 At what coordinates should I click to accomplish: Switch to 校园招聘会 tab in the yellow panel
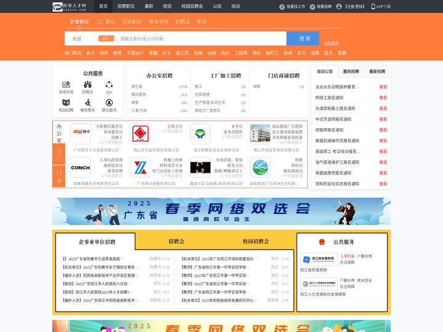click(x=256, y=242)
